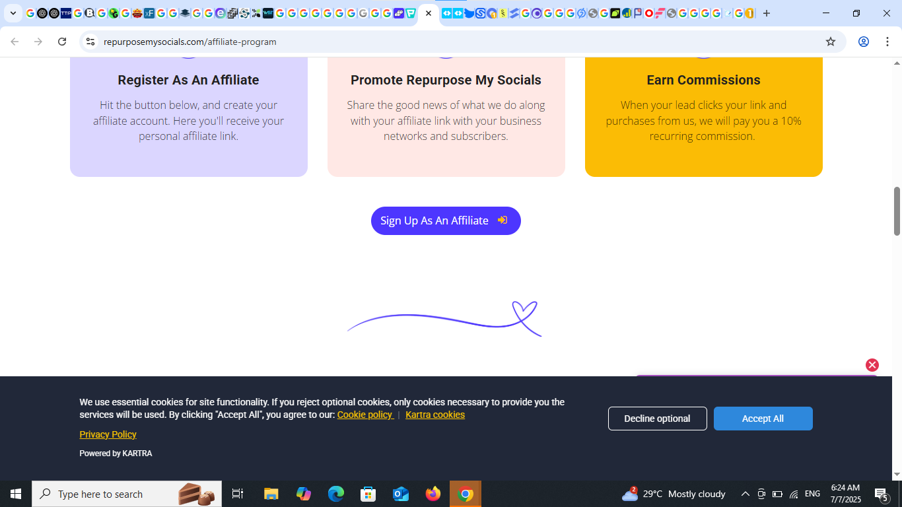Image resolution: width=902 pixels, height=507 pixels.
Task: Click Accept All cookies button
Action: tap(763, 419)
